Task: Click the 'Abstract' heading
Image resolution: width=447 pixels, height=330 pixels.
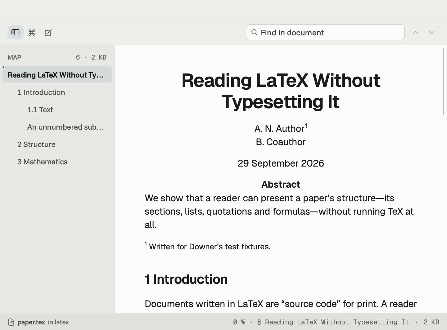Action: click(x=281, y=184)
